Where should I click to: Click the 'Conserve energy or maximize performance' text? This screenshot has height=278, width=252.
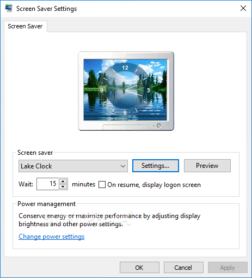(109, 220)
